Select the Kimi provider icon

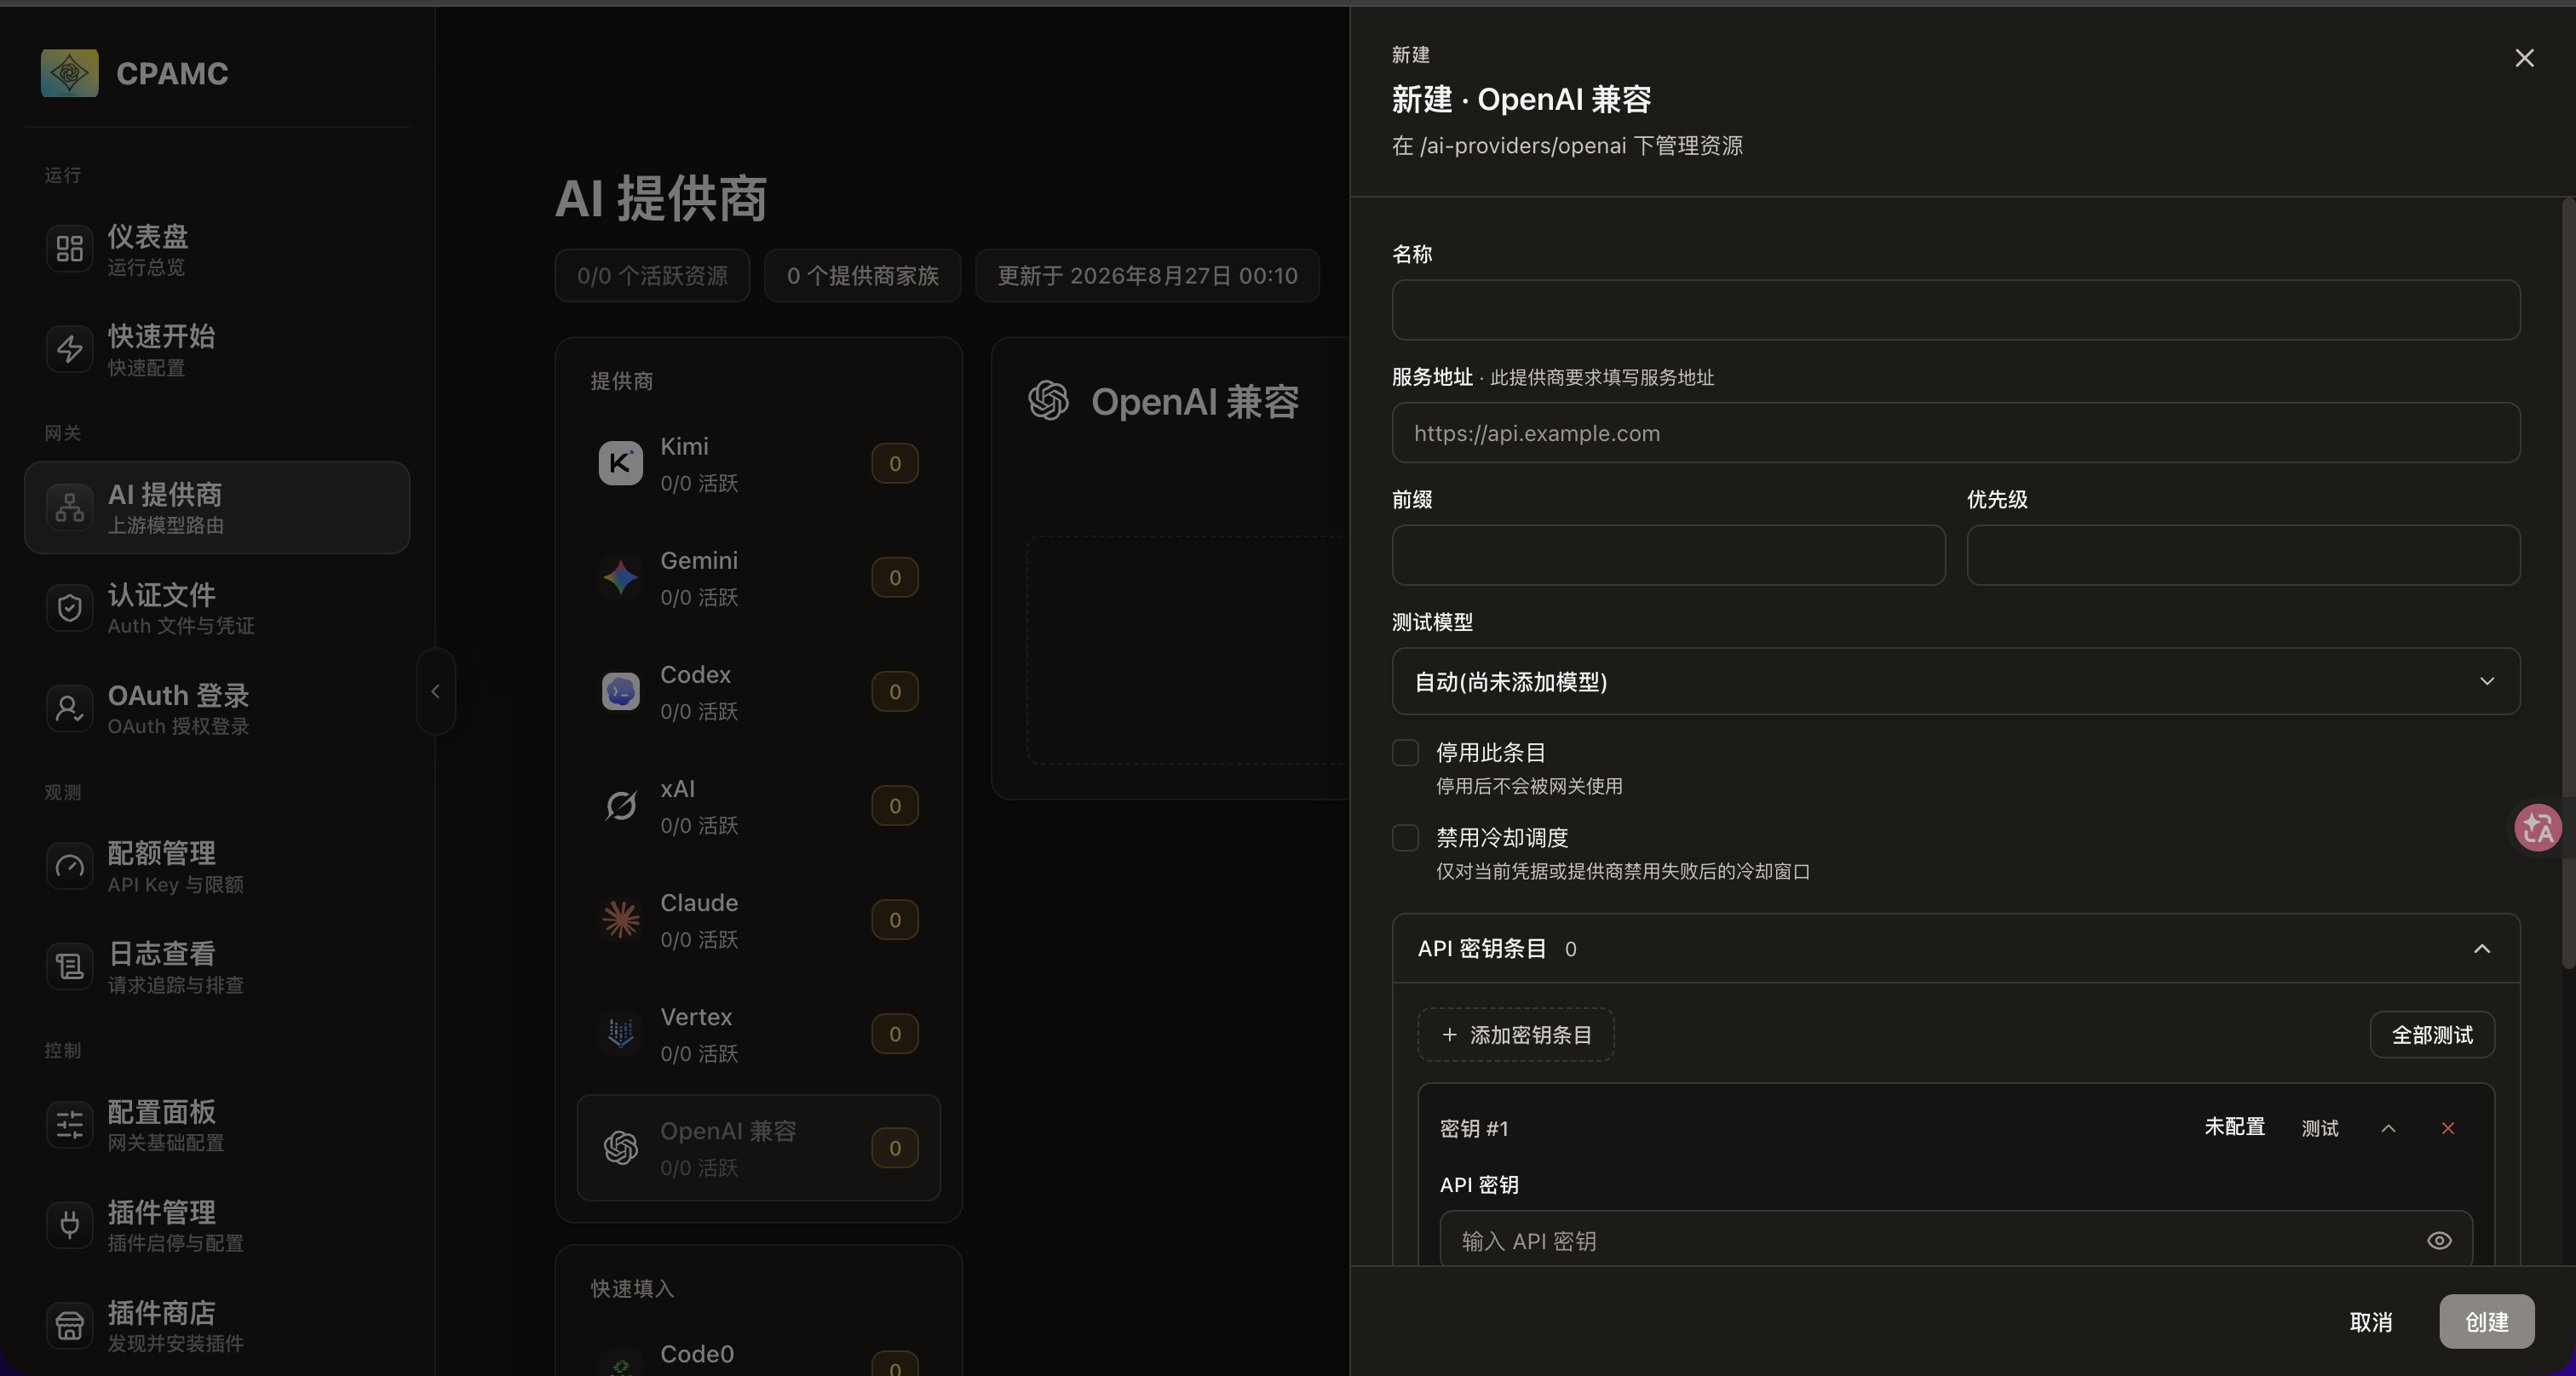point(620,462)
